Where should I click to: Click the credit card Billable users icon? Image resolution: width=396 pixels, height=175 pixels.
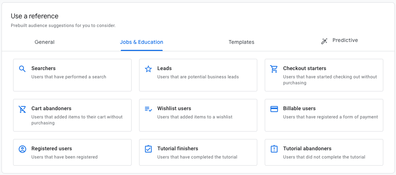274,109
